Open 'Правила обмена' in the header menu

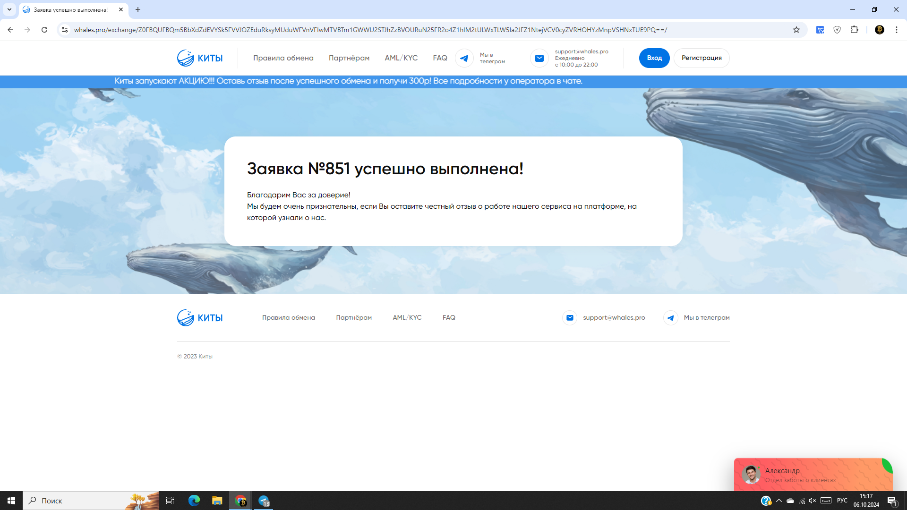click(x=283, y=58)
